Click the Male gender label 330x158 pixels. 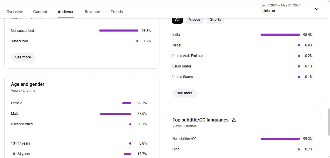click(x=15, y=114)
